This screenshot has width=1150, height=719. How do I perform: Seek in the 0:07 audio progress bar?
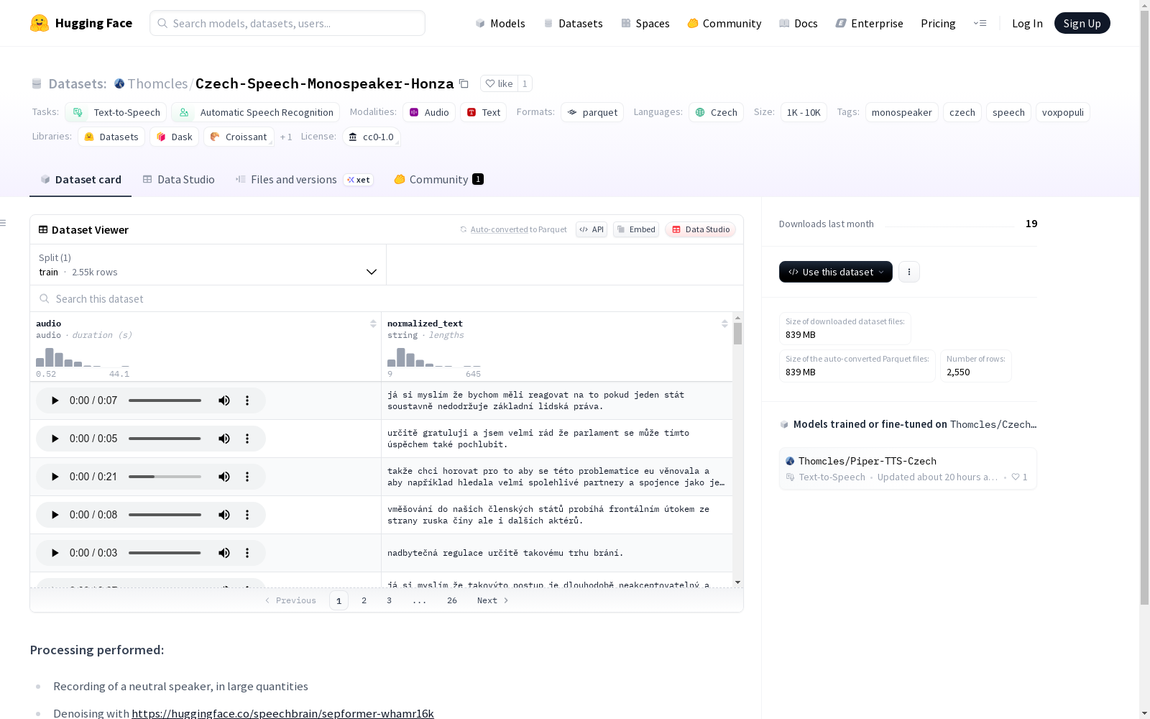coord(165,400)
